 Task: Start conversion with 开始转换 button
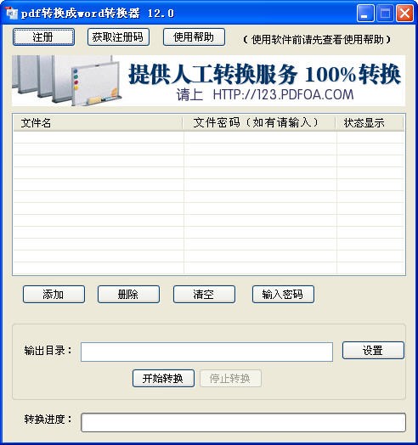[163, 378]
